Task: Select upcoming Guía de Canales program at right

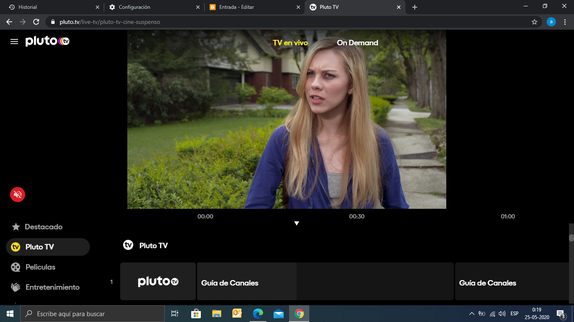Action: pyautogui.click(x=512, y=281)
